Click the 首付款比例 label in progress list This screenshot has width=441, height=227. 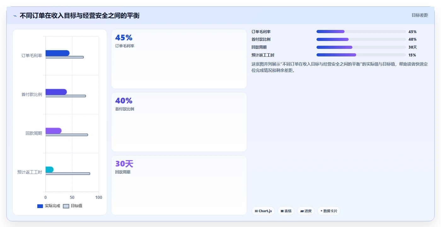(x=261, y=39)
